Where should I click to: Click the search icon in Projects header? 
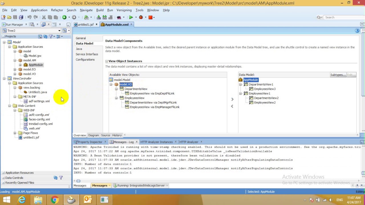click(40, 36)
